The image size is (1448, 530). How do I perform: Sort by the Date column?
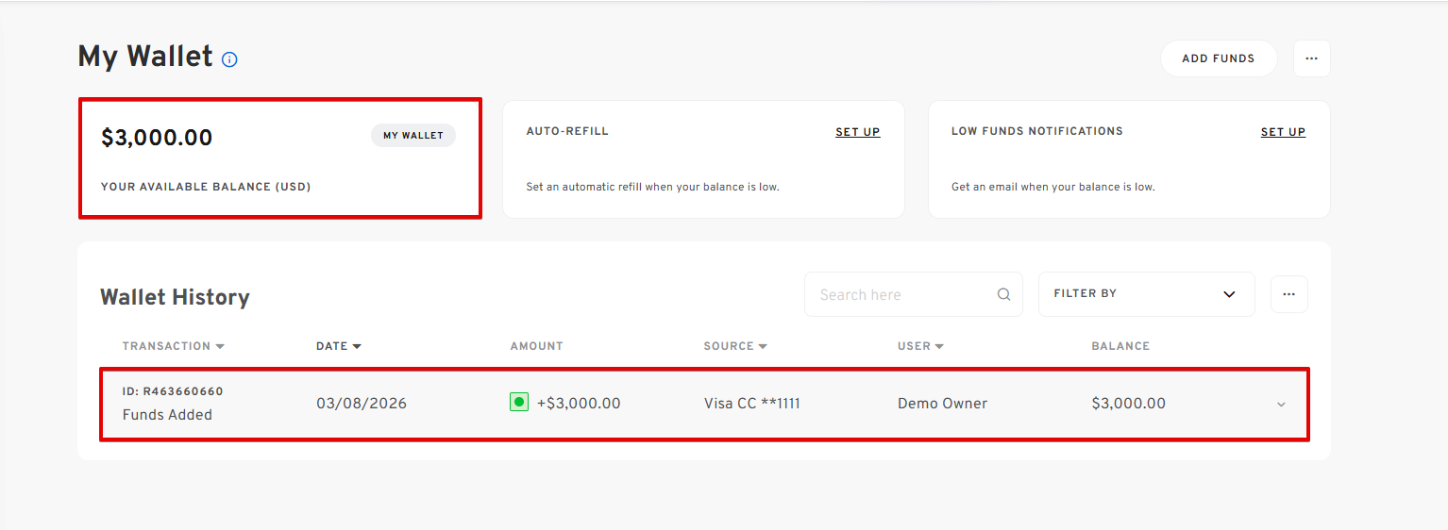[339, 346]
